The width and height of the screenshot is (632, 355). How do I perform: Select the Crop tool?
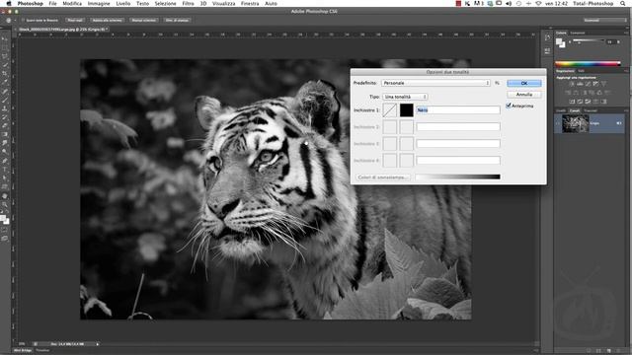click(5, 73)
